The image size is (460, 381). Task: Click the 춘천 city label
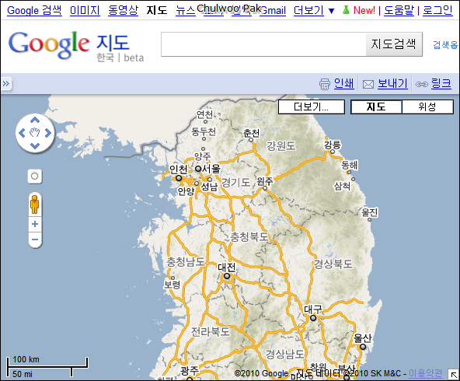(252, 133)
